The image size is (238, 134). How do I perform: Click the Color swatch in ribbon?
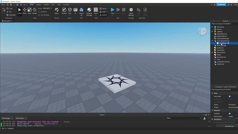[x=96, y=10]
